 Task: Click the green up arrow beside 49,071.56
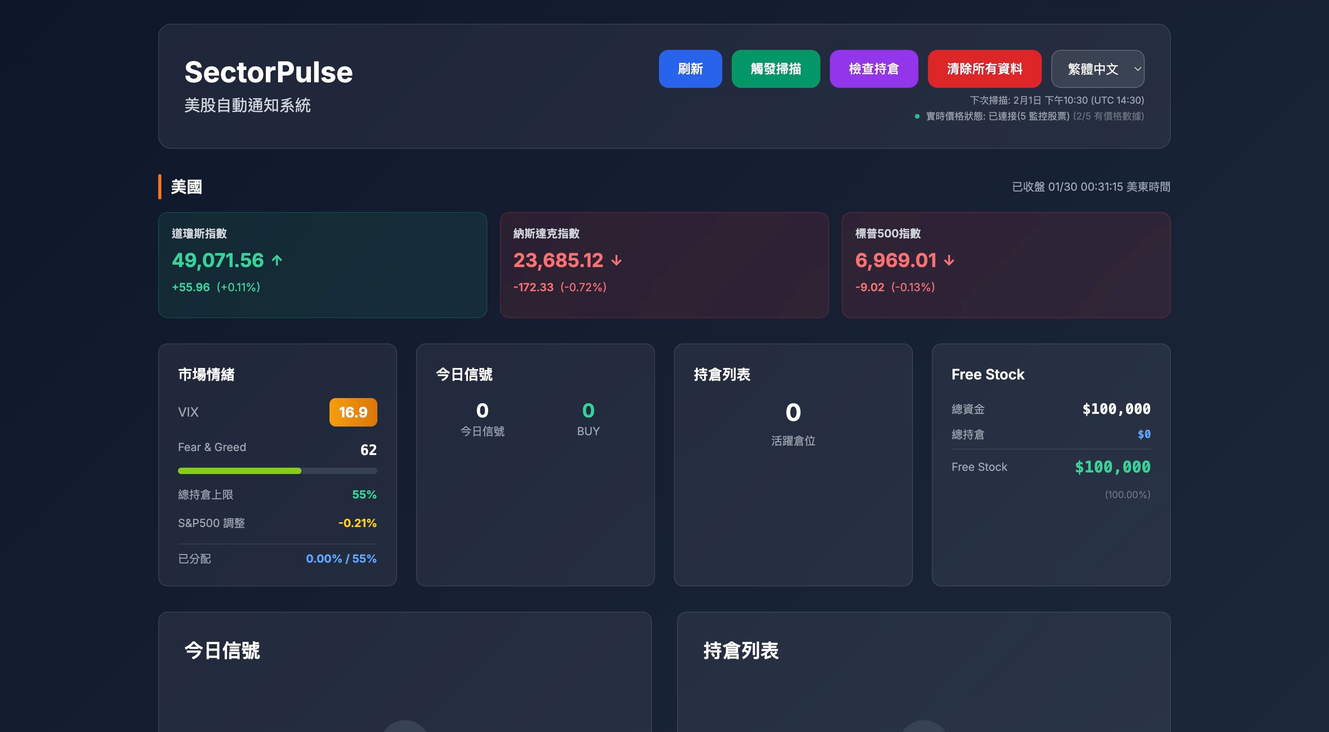(277, 260)
